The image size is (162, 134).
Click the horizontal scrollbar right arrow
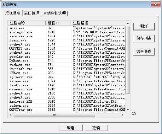pyautogui.click(x=122, y=115)
